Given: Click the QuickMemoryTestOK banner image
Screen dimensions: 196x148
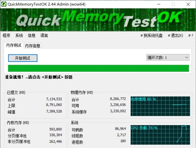Looking at the screenshot, I should coord(98,20).
